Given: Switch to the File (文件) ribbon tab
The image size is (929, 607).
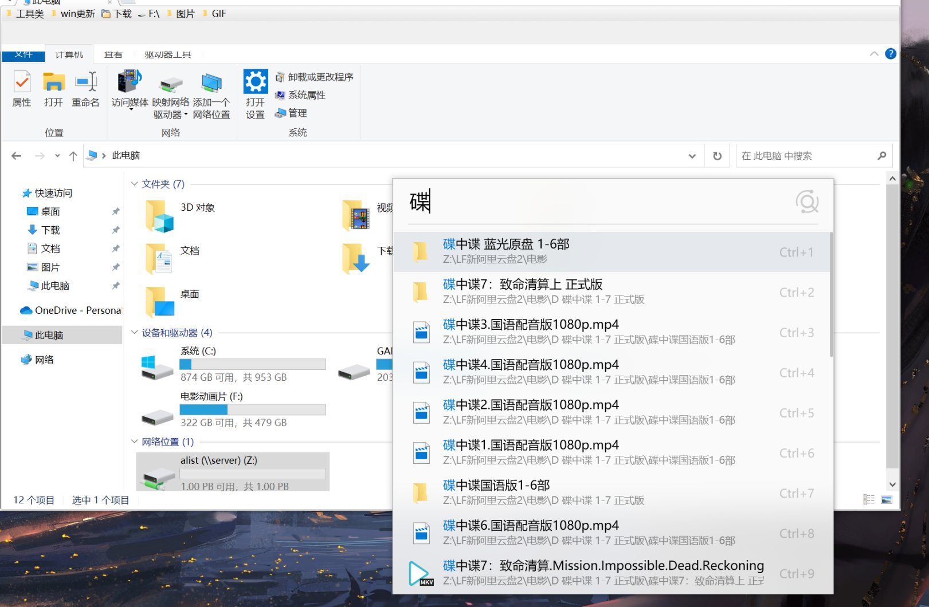Looking at the screenshot, I should click(23, 55).
